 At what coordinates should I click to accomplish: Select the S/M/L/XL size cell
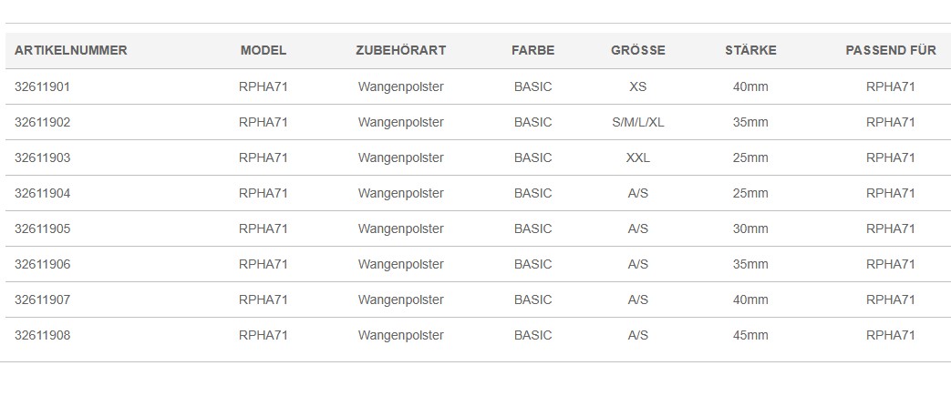(638, 122)
